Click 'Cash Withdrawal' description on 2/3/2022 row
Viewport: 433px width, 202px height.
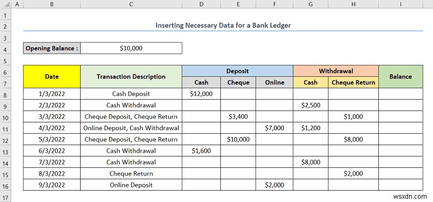(x=131, y=105)
